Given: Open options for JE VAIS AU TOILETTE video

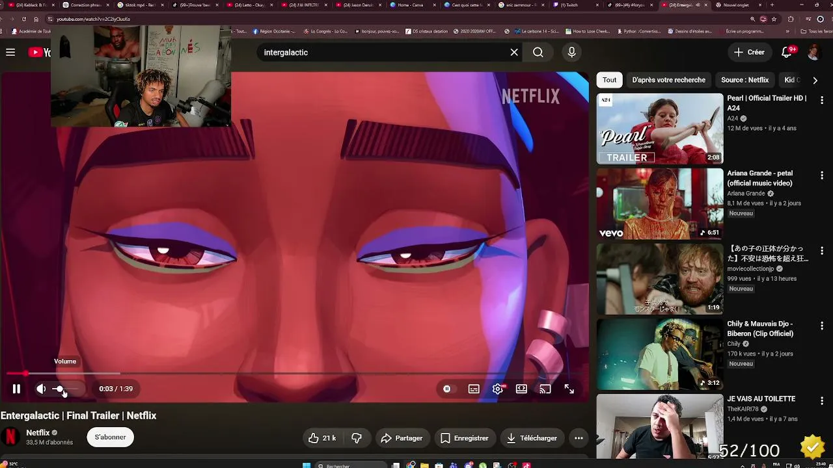Looking at the screenshot, I should click(822, 400).
